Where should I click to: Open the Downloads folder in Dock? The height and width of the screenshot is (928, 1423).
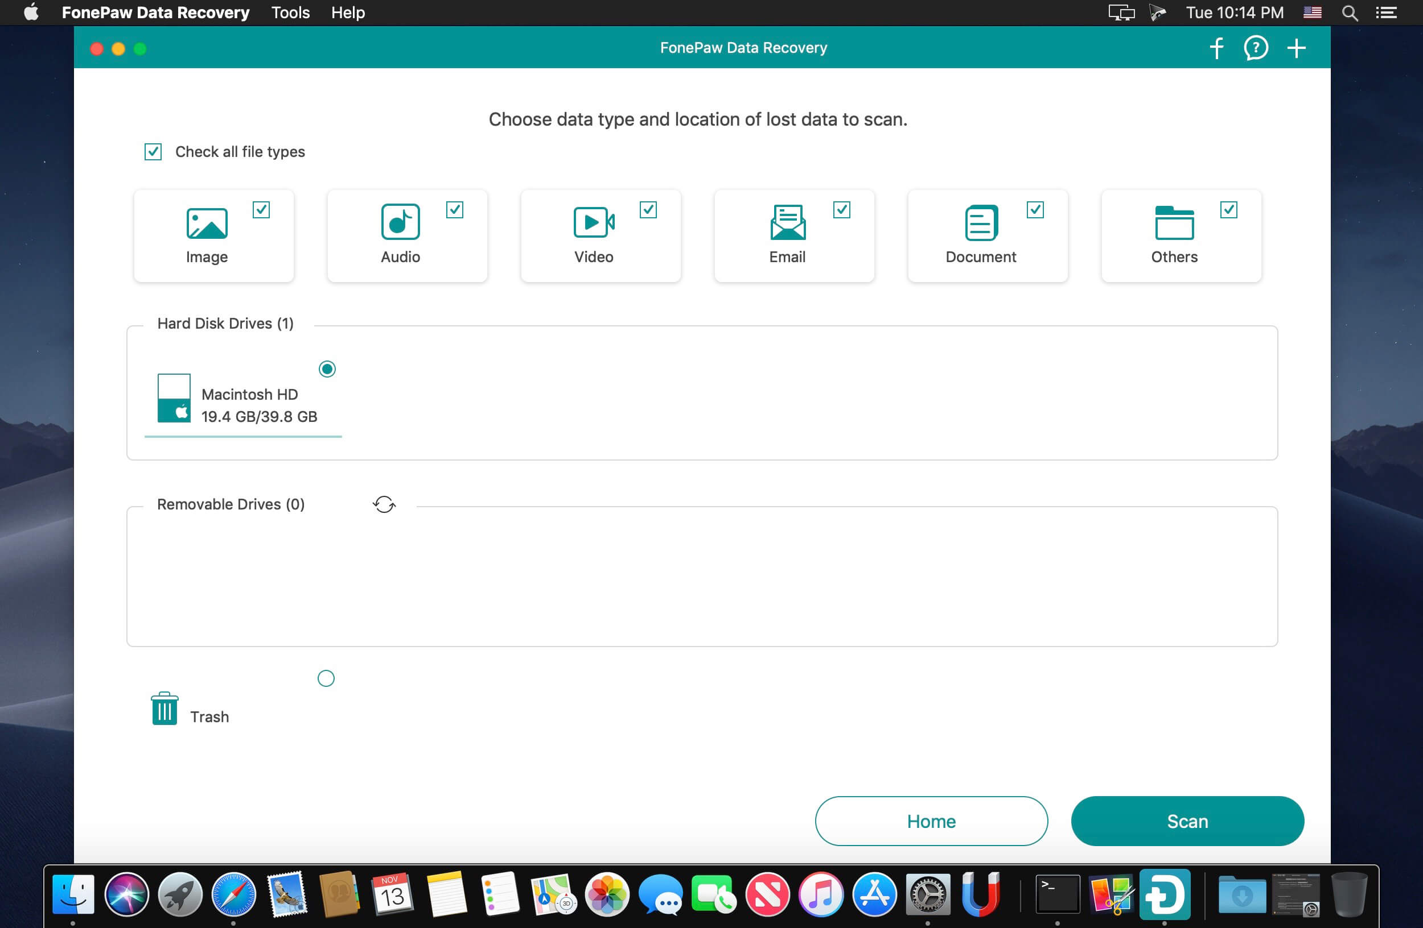pyautogui.click(x=1243, y=894)
